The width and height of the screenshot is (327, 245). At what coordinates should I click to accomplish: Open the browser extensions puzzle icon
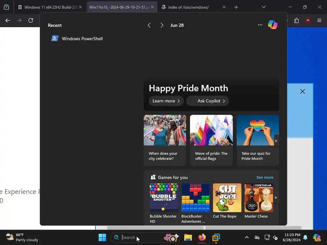pos(296,20)
